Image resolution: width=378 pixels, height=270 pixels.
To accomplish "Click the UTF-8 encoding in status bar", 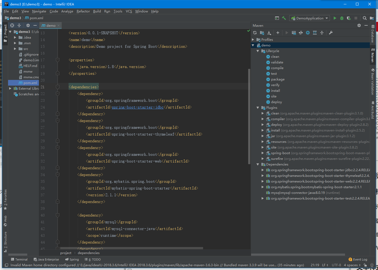I will coord(336,265).
